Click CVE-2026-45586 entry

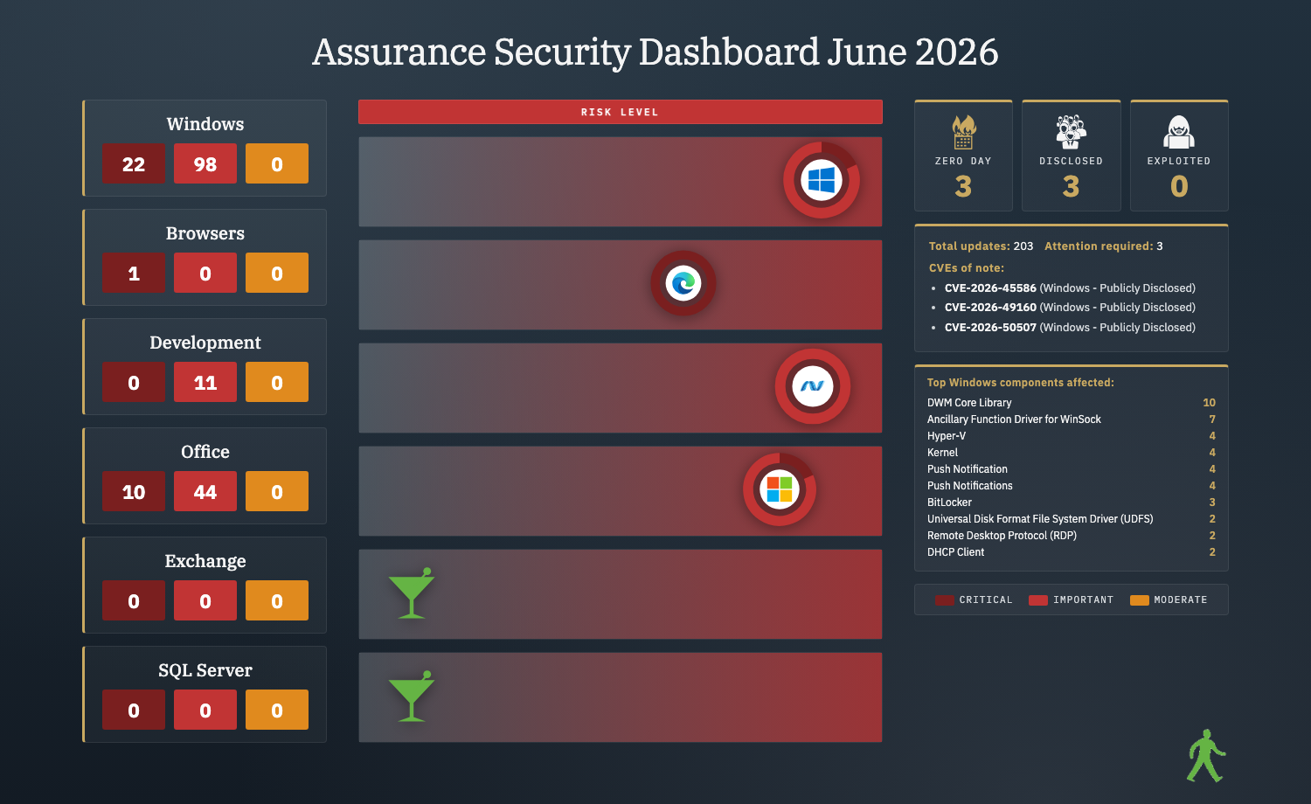coord(1070,288)
